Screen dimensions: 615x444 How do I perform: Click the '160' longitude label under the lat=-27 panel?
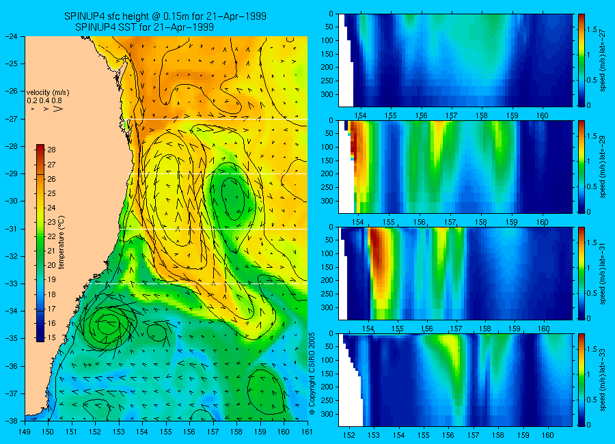[x=543, y=115]
